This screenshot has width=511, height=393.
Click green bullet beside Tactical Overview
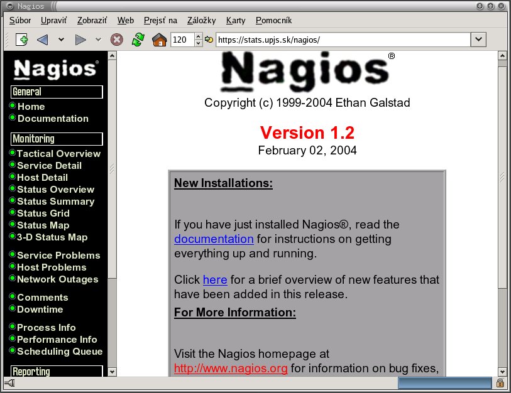tap(13, 153)
